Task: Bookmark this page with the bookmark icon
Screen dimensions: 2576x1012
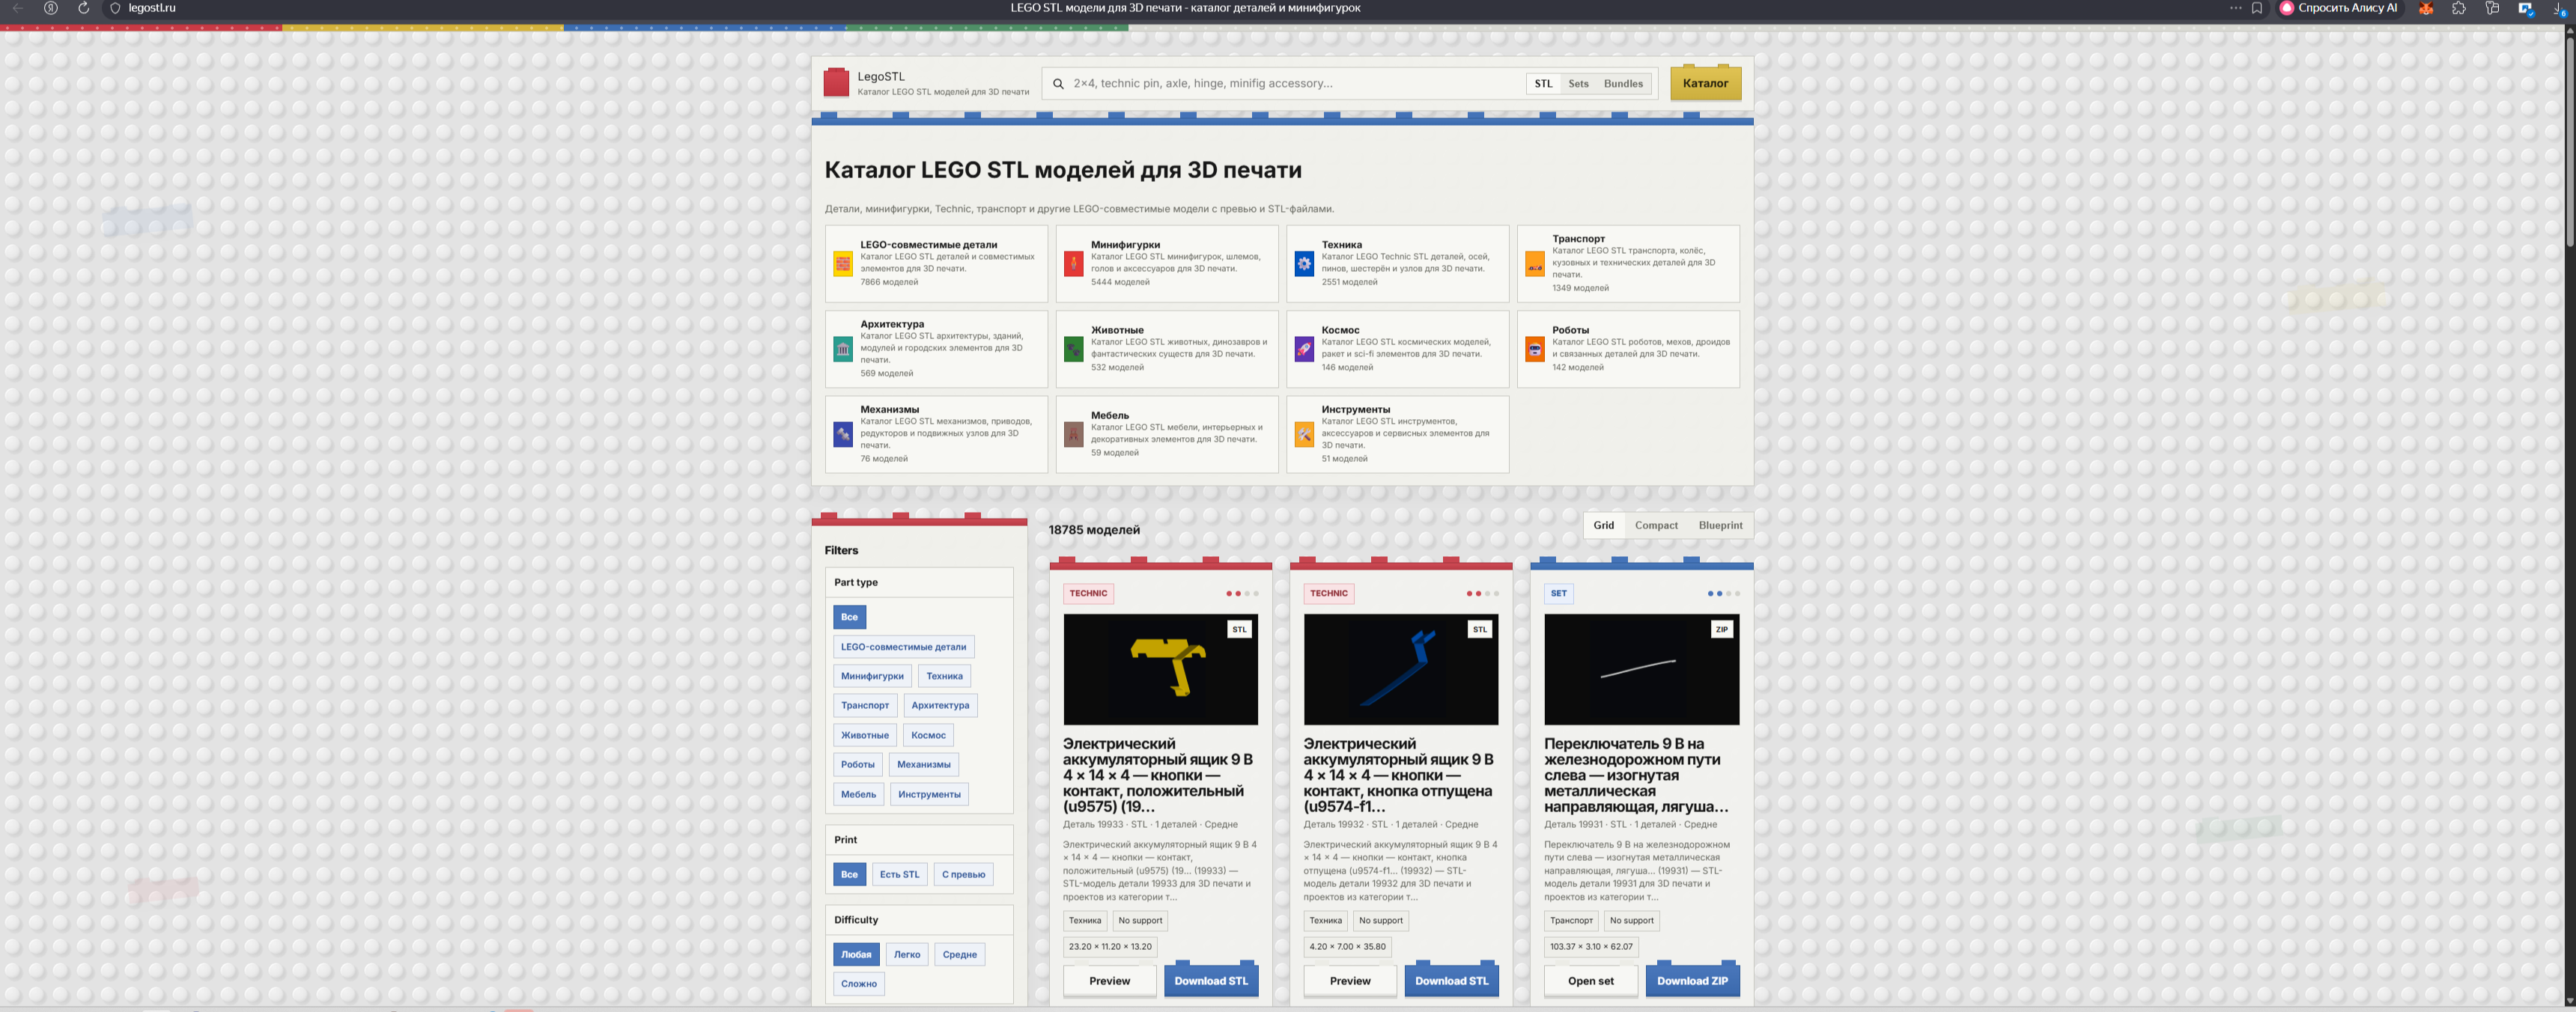Action: (2257, 8)
